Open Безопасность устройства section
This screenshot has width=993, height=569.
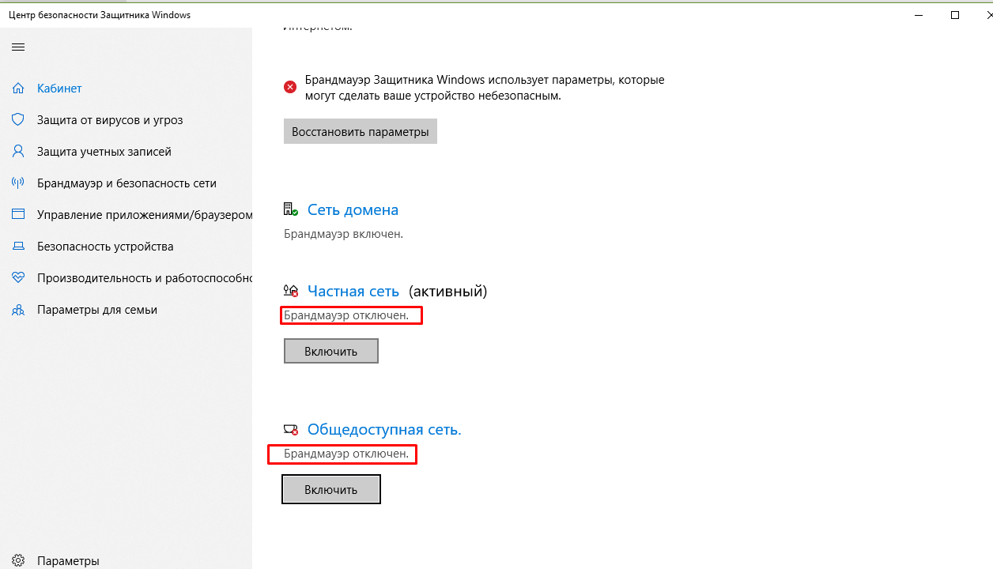[x=105, y=247]
